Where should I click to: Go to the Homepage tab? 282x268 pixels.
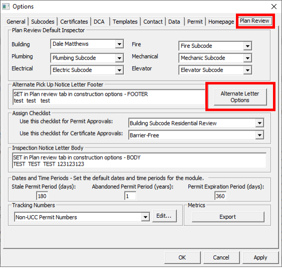(x=221, y=22)
